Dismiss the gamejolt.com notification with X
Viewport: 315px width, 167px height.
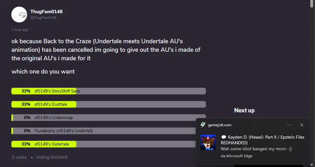[302, 125]
